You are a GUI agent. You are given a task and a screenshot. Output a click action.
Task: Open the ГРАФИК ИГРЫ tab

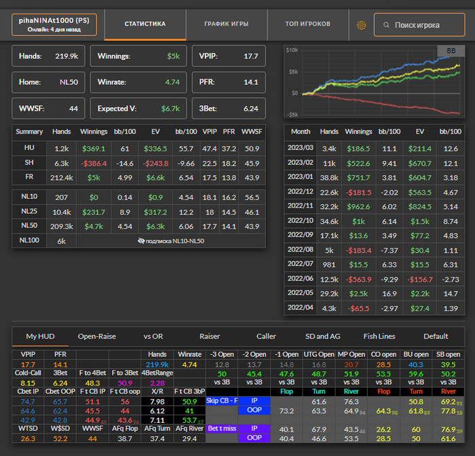click(226, 24)
